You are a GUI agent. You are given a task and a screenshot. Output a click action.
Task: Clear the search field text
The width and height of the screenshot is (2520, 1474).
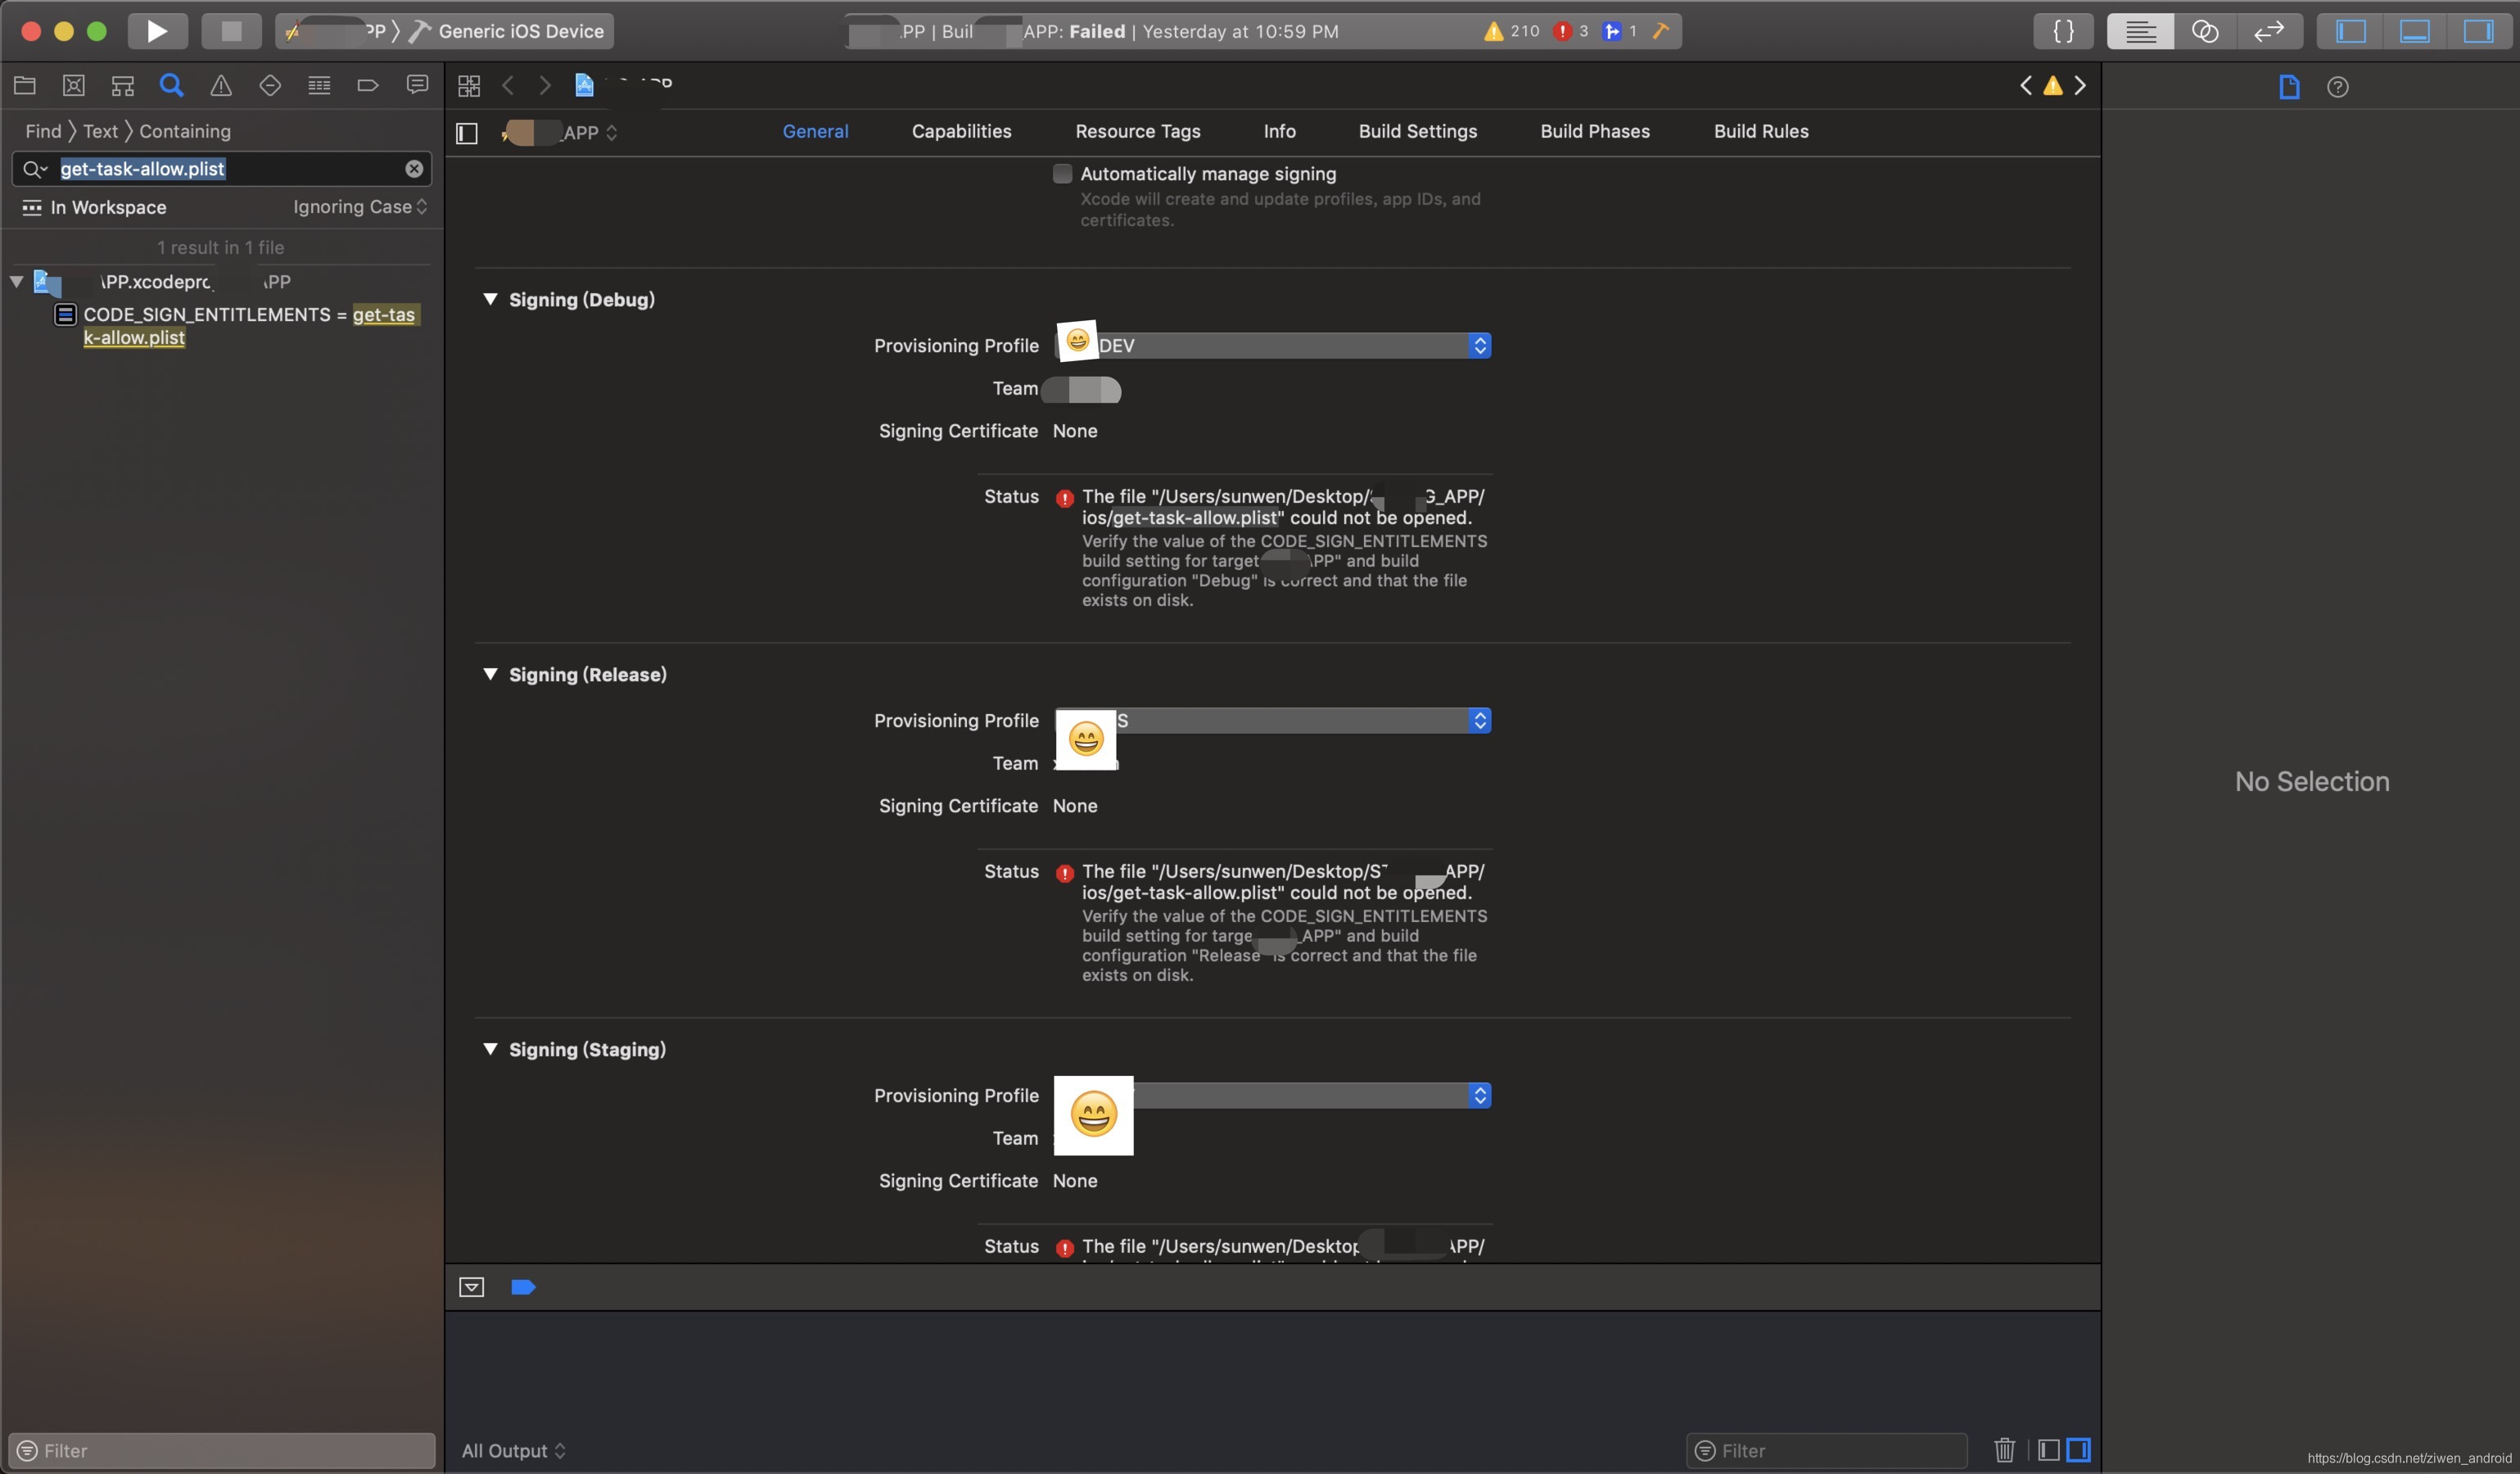pos(414,169)
